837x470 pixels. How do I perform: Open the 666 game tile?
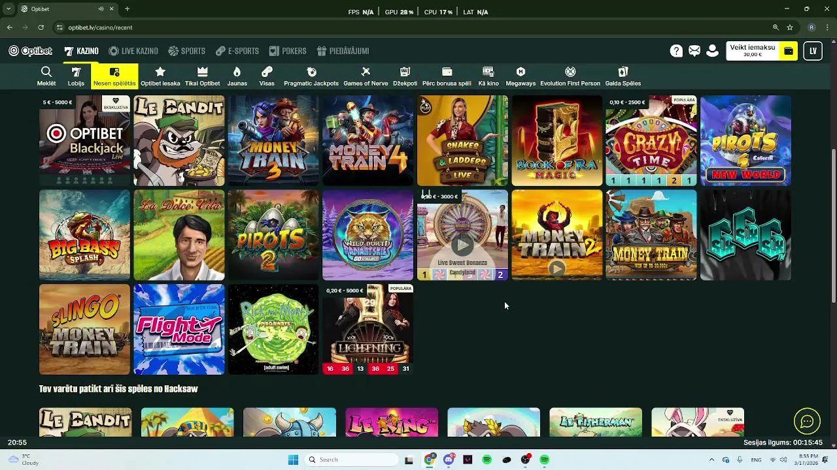coord(746,235)
